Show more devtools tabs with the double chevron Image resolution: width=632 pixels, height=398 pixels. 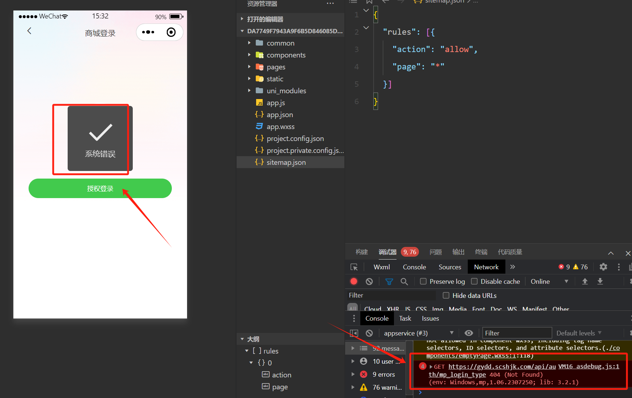512,267
